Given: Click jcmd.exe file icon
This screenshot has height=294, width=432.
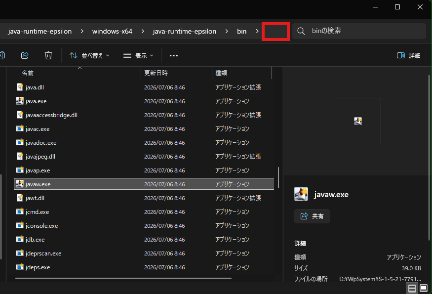Looking at the screenshot, I should coord(20,211).
